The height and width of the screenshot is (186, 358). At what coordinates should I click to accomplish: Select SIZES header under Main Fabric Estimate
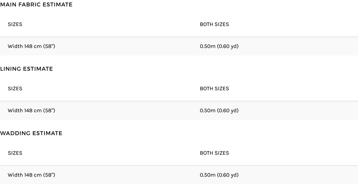click(15, 24)
